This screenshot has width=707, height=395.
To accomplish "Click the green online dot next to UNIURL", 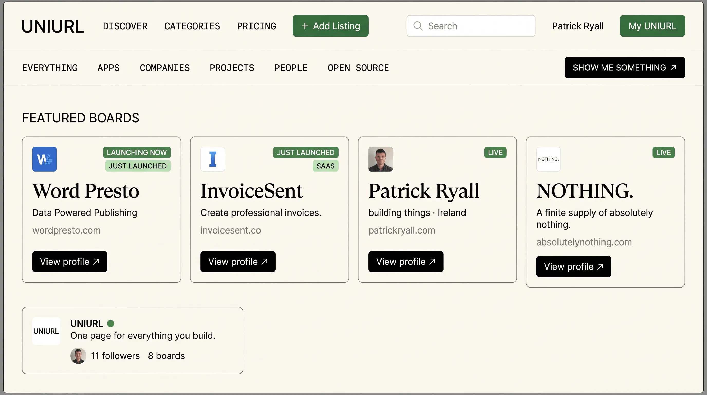I will tap(111, 324).
